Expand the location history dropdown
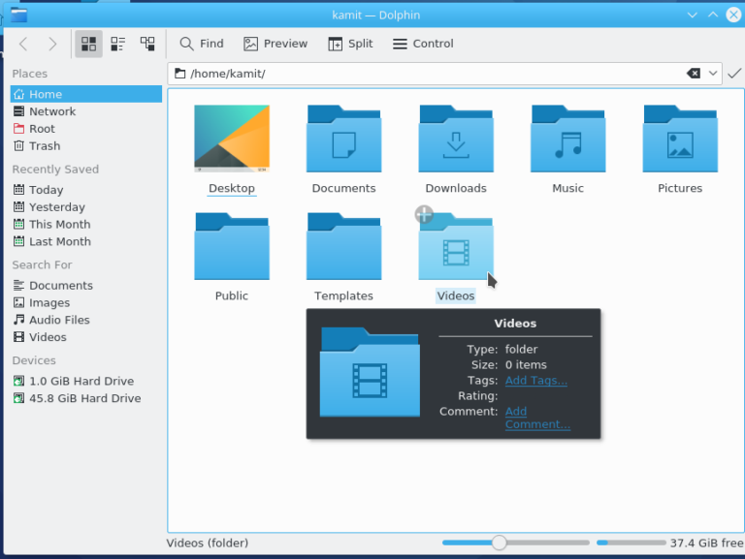The width and height of the screenshot is (745, 559). pos(713,74)
